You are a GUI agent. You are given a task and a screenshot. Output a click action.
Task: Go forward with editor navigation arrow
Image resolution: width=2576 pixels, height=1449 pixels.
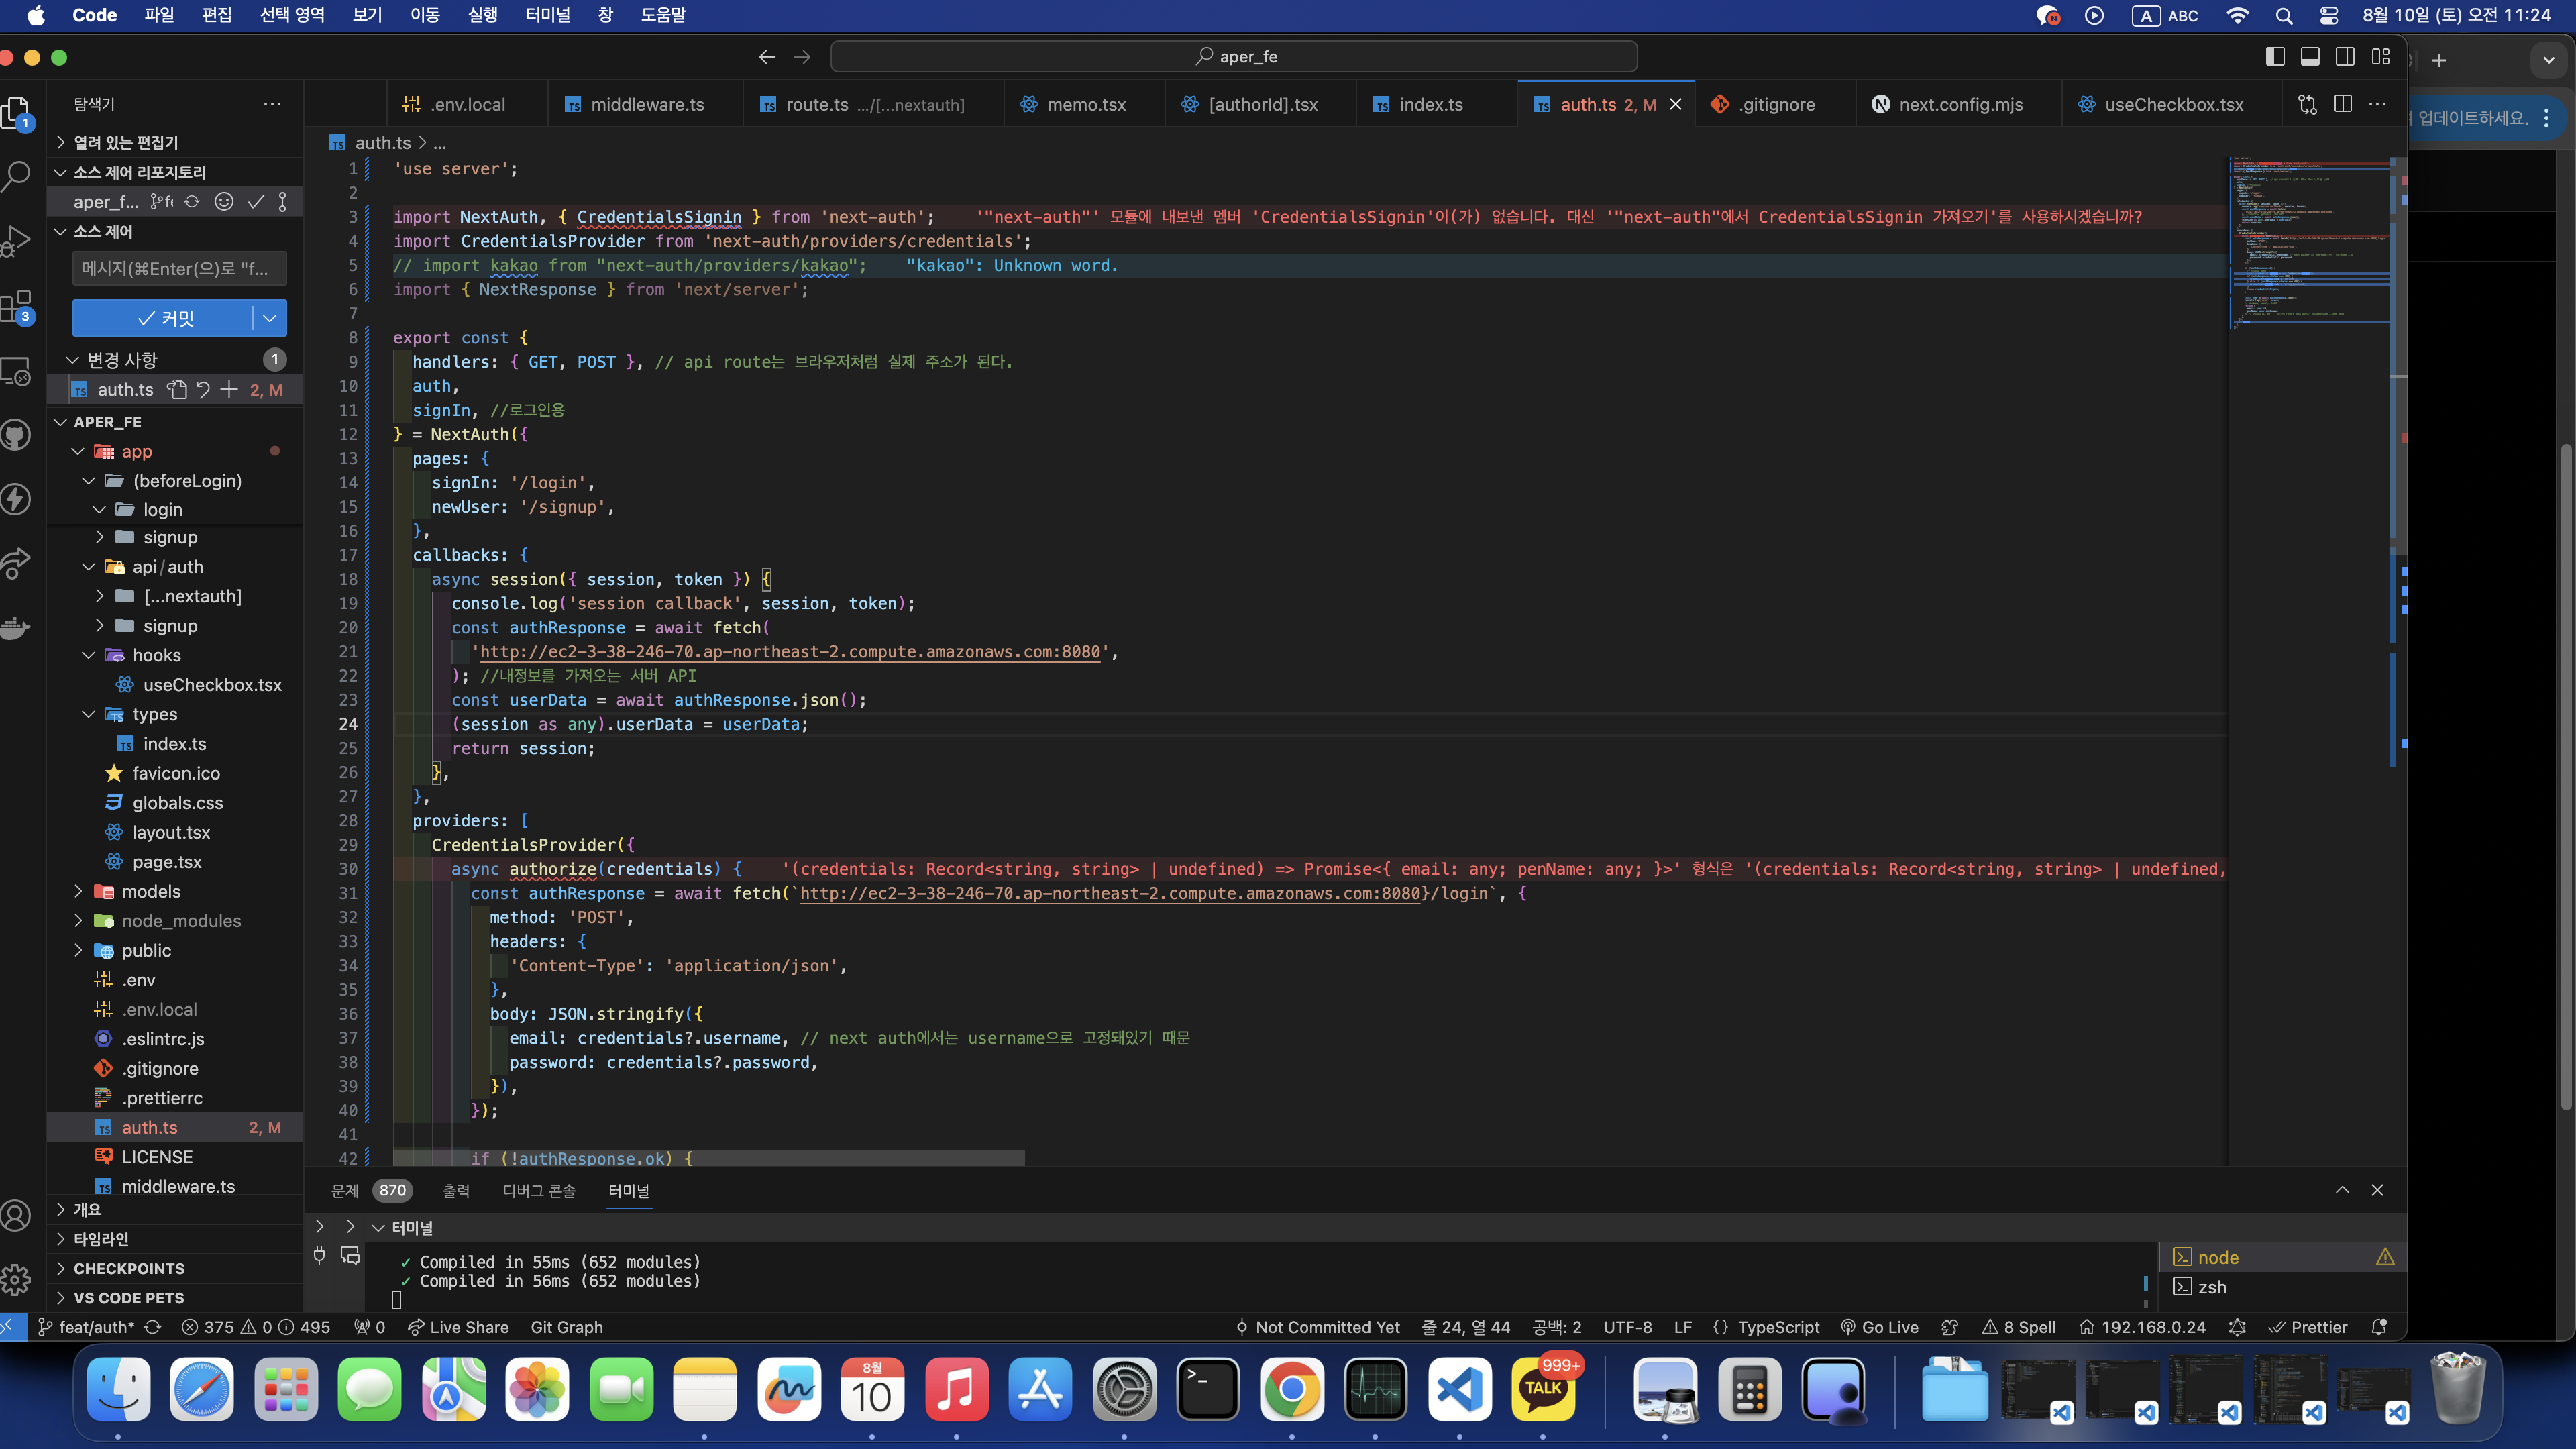click(x=802, y=57)
